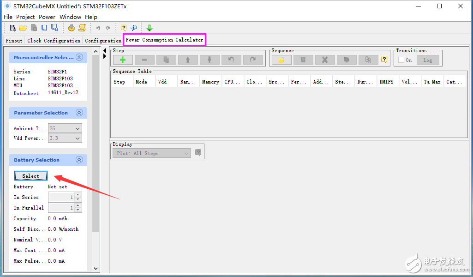Select the Power Consumption Calculator tab
Viewport: 473px width, 277px height.
pyautogui.click(x=164, y=40)
